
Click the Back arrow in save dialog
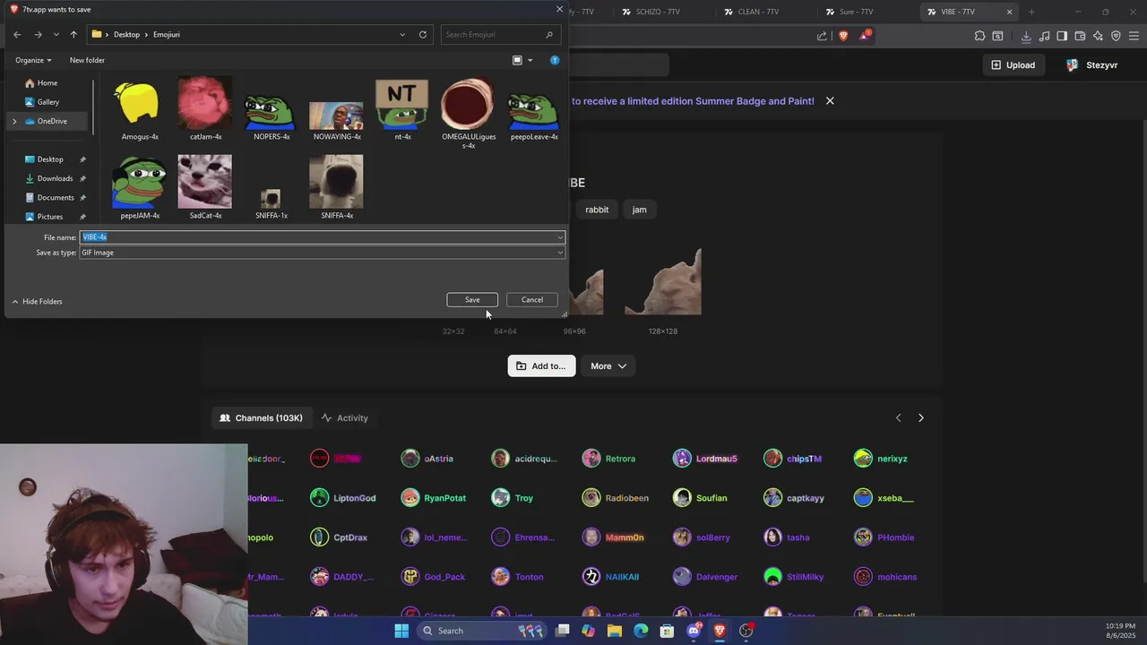coord(17,34)
